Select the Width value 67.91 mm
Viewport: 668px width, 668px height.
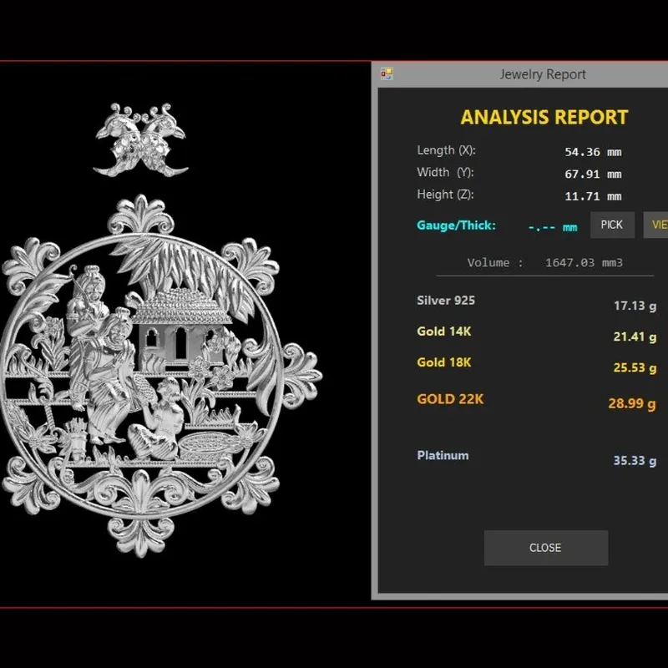point(593,175)
